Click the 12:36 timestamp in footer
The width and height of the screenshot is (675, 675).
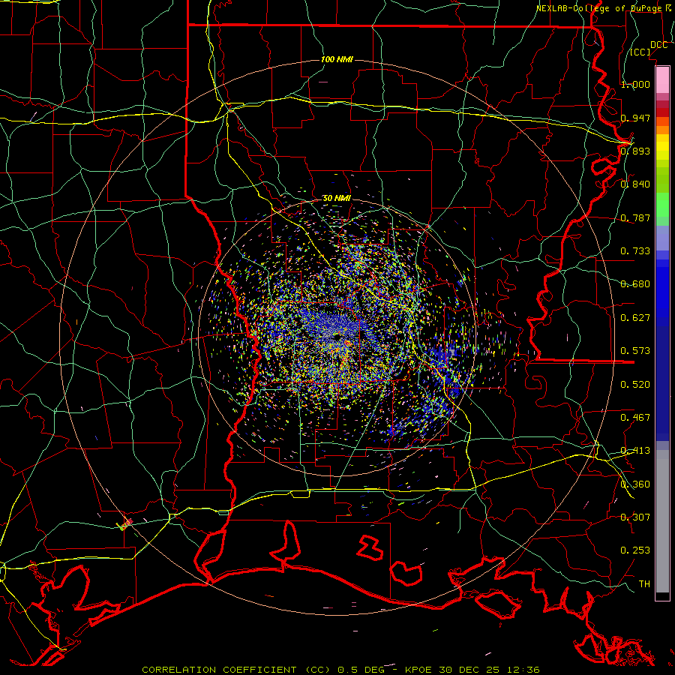[523, 670]
